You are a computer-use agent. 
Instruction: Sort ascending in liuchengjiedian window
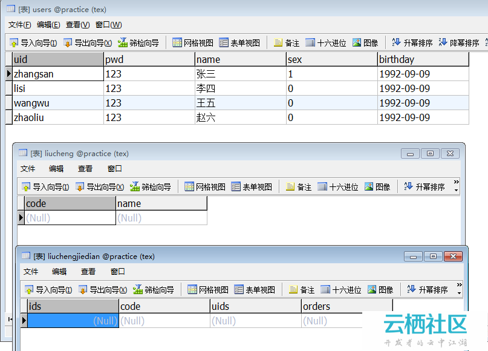(427, 290)
